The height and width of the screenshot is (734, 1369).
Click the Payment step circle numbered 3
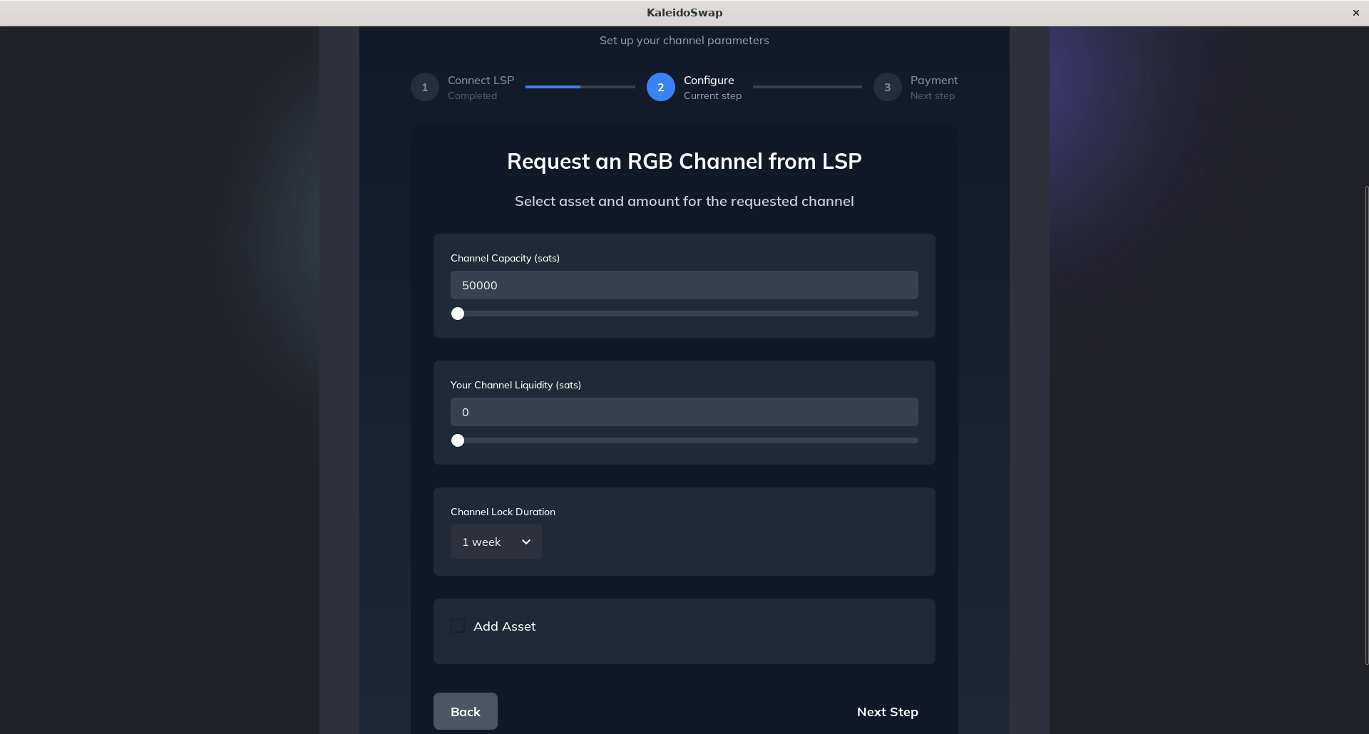tap(887, 87)
